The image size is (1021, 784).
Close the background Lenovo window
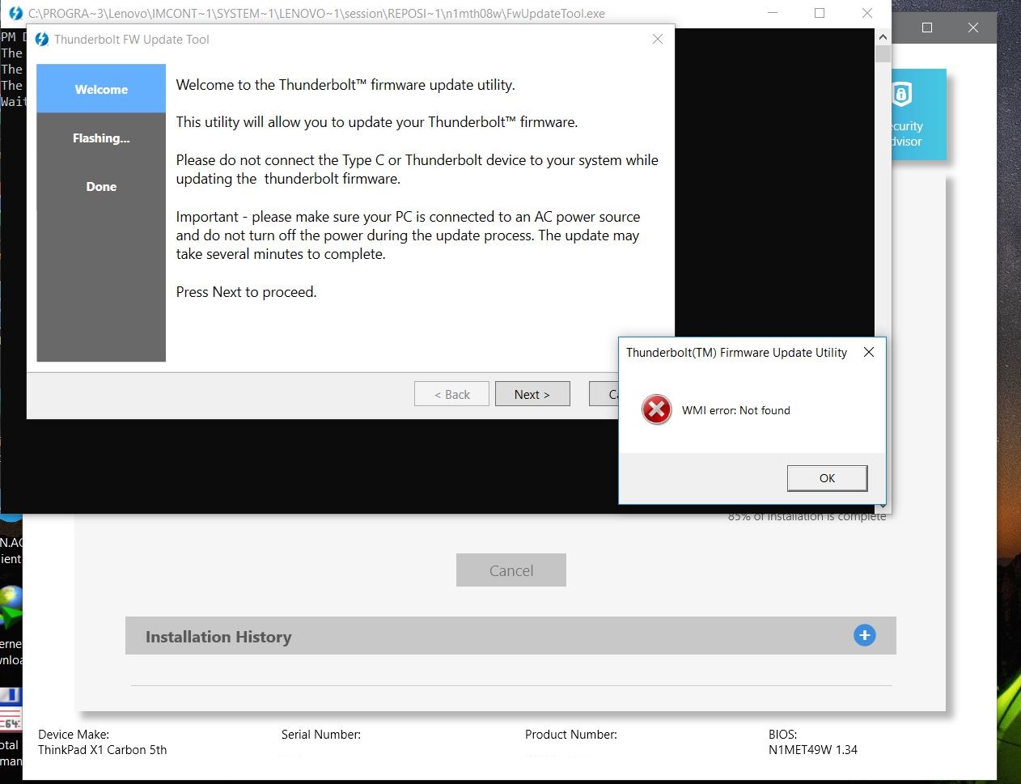click(x=973, y=28)
